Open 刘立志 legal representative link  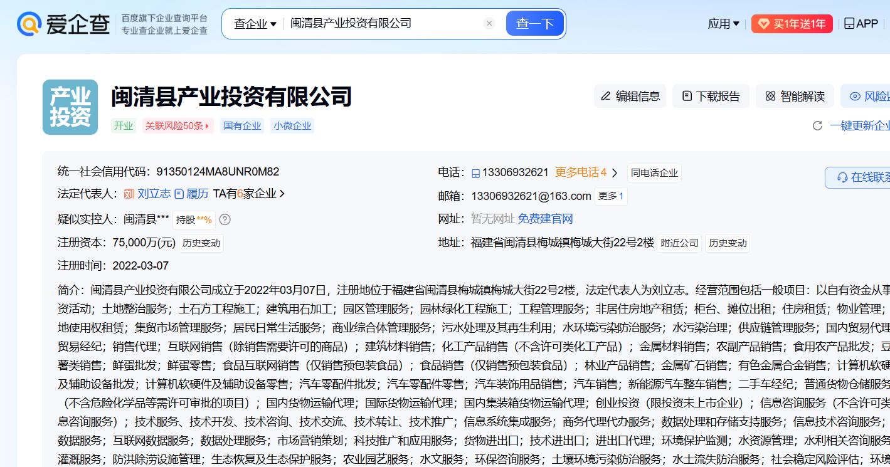(x=154, y=194)
